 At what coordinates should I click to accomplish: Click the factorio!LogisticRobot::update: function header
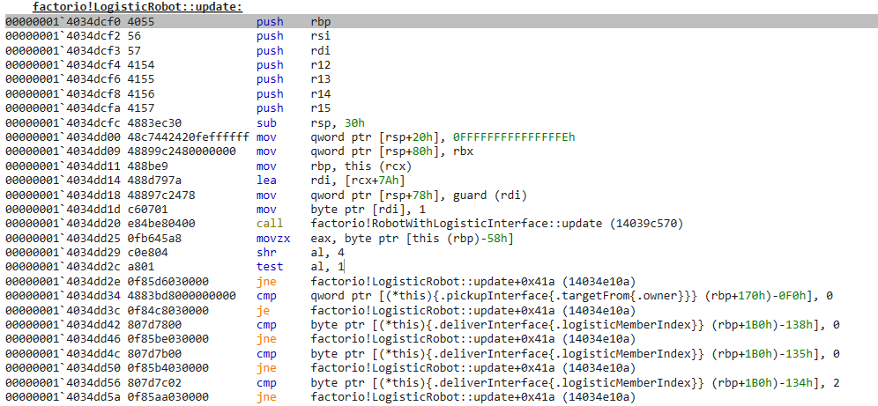pyautogui.click(x=138, y=7)
